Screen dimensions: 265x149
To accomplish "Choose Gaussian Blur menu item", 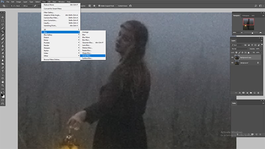I will click(x=93, y=43).
